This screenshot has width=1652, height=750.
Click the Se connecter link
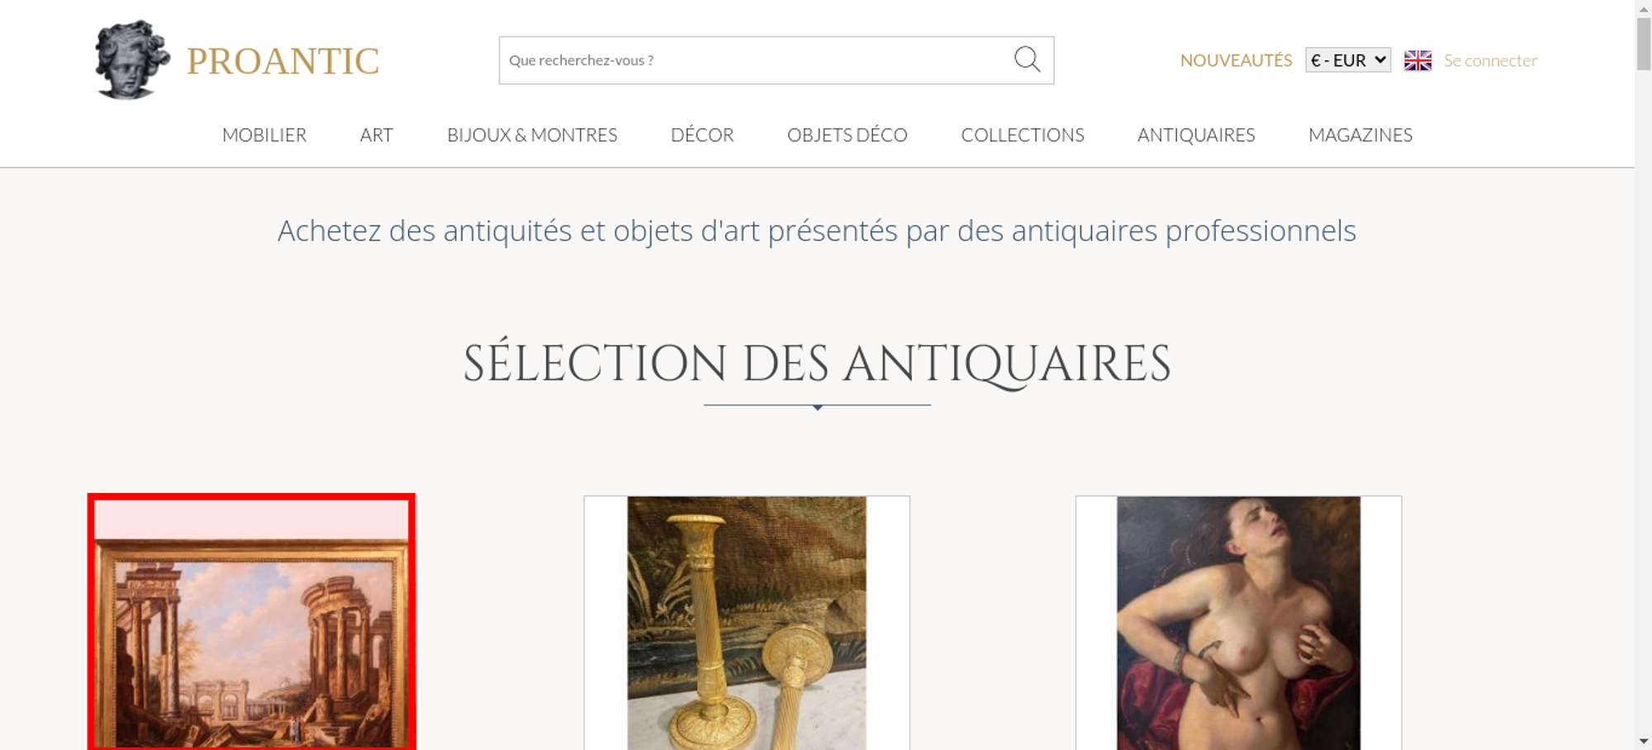1490,60
